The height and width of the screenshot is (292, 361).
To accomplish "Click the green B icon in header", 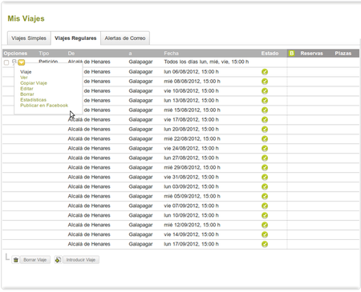I will [x=291, y=54].
